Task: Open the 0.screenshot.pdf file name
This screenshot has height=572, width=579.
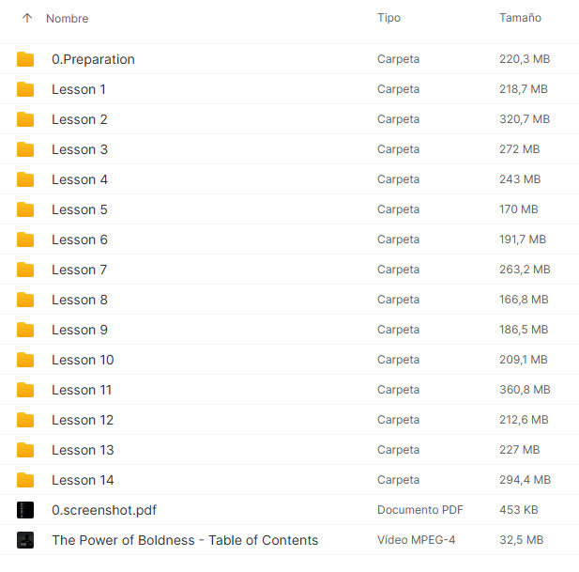Action: coord(104,510)
